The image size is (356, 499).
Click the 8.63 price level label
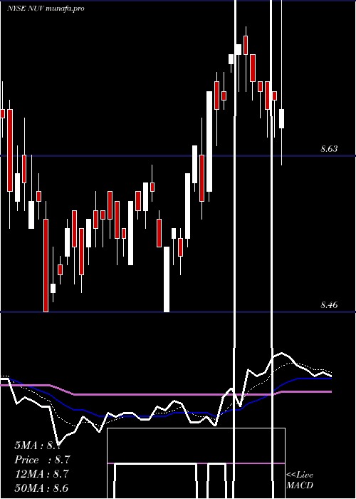tap(329, 148)
